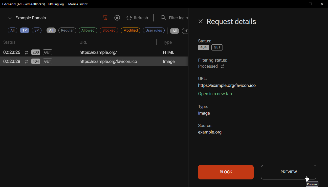The image size is (328, 187).
Task: Start recording with the record icon
Action: (x=117, y=18)
